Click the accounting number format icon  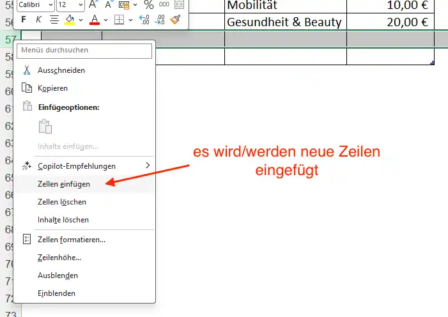pos(124,4)
